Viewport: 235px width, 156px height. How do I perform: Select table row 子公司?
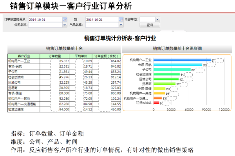[x=64, y=72]
